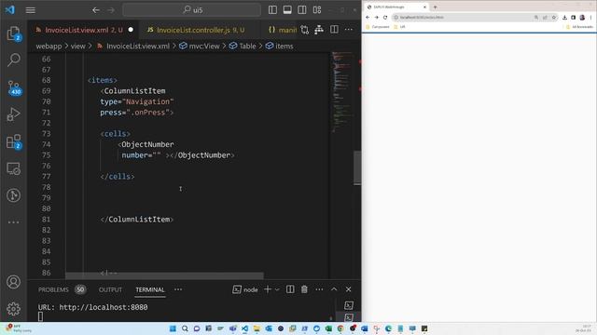
Task: Go forward in VS Code navigation history
Action: pyautogui.click(x=111, y=10)
